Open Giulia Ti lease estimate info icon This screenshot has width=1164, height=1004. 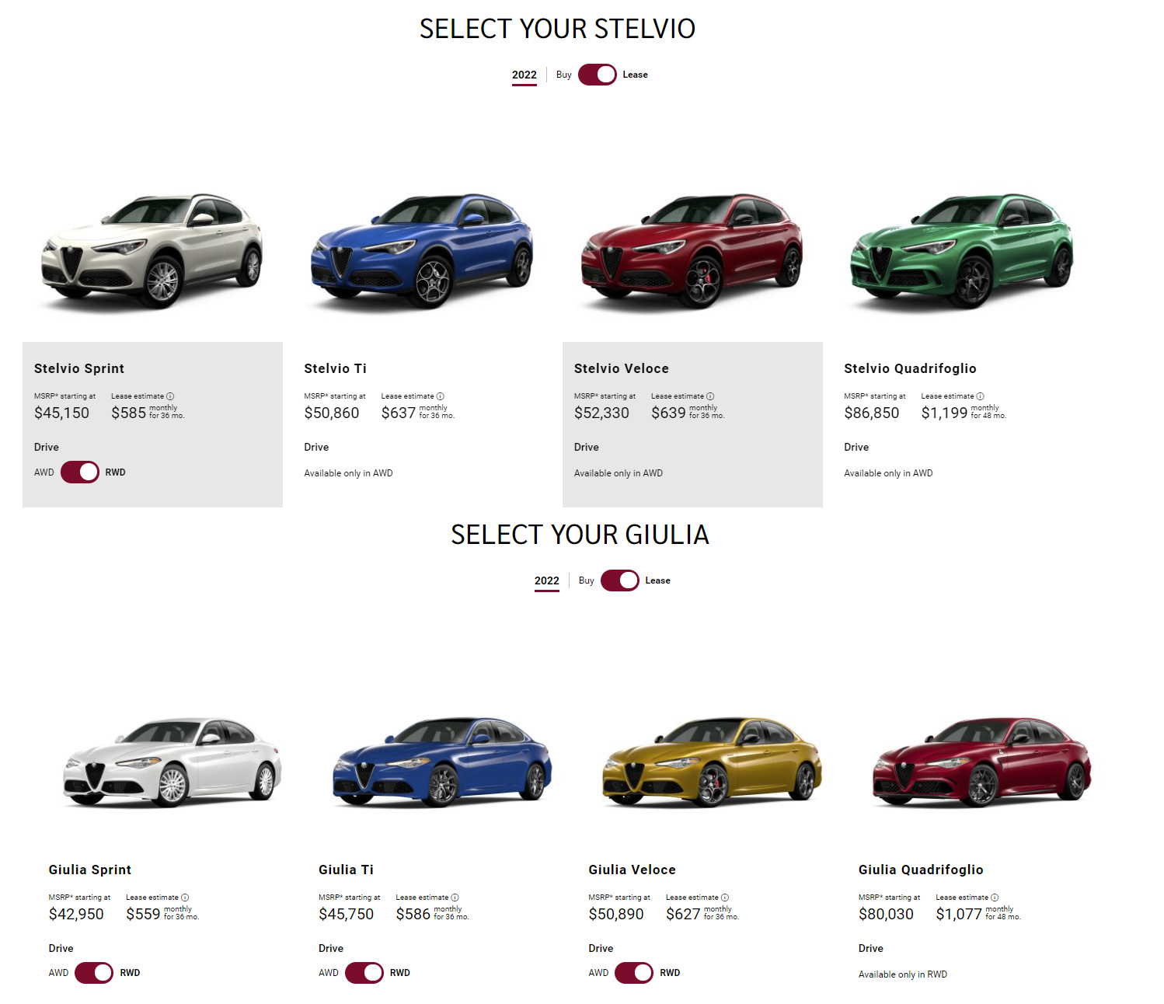[x=455, y=898]
